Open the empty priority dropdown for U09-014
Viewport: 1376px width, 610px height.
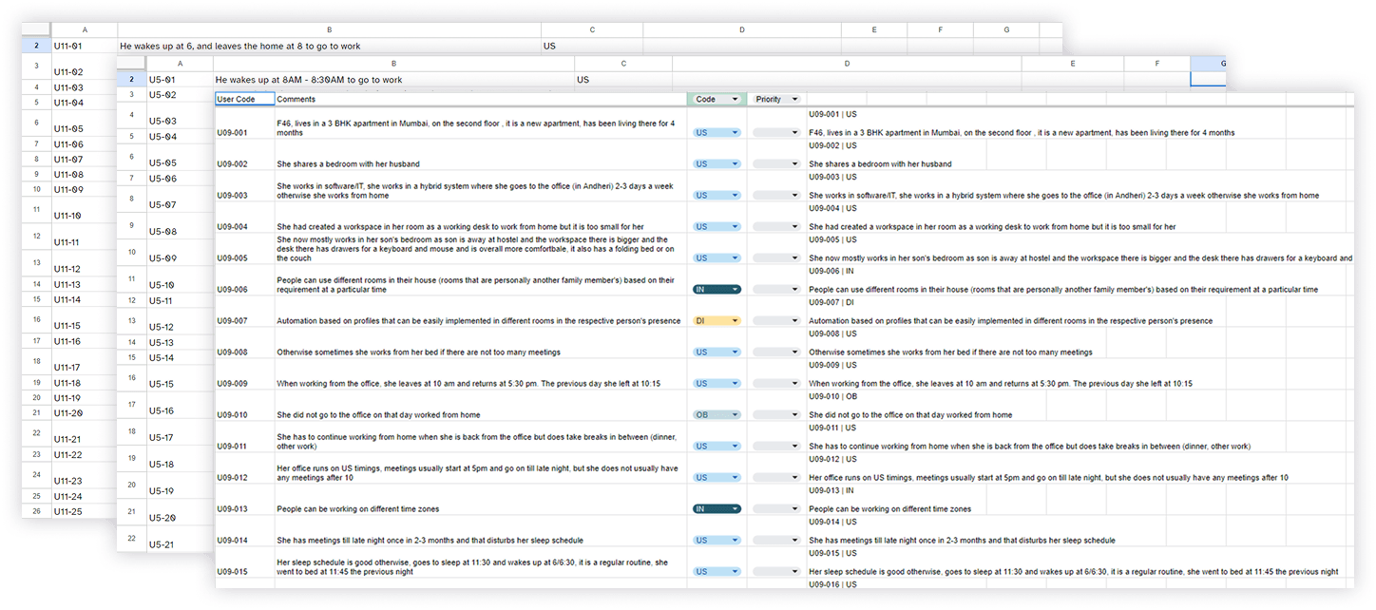(776, 540)
